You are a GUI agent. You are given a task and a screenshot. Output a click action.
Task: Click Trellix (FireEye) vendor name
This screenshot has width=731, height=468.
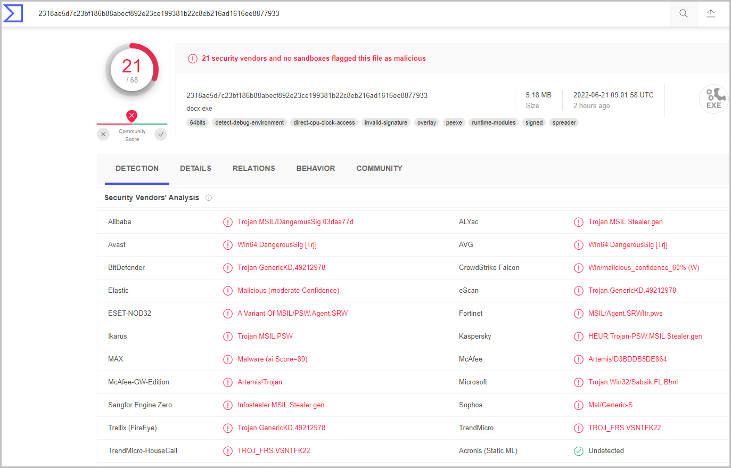[x=133, y=428]
